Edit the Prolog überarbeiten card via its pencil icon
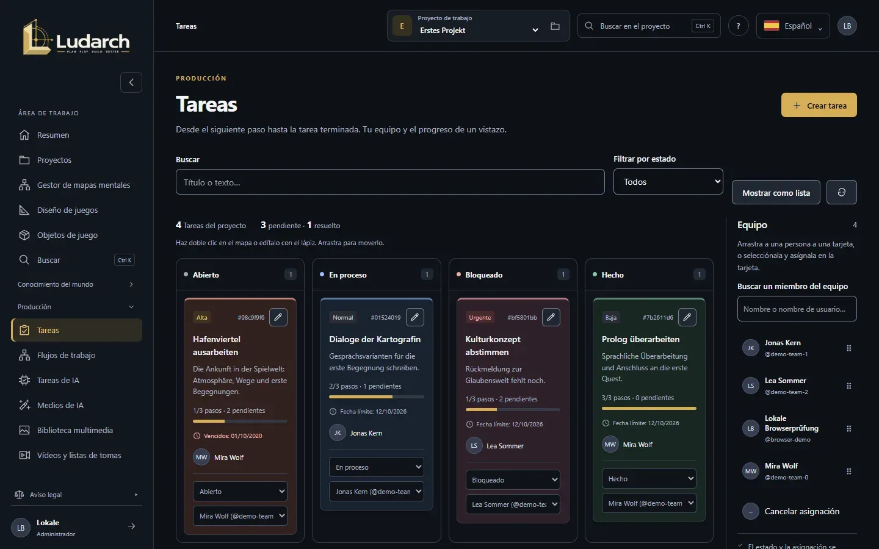The image size is (879, 549). coord(687,317)
